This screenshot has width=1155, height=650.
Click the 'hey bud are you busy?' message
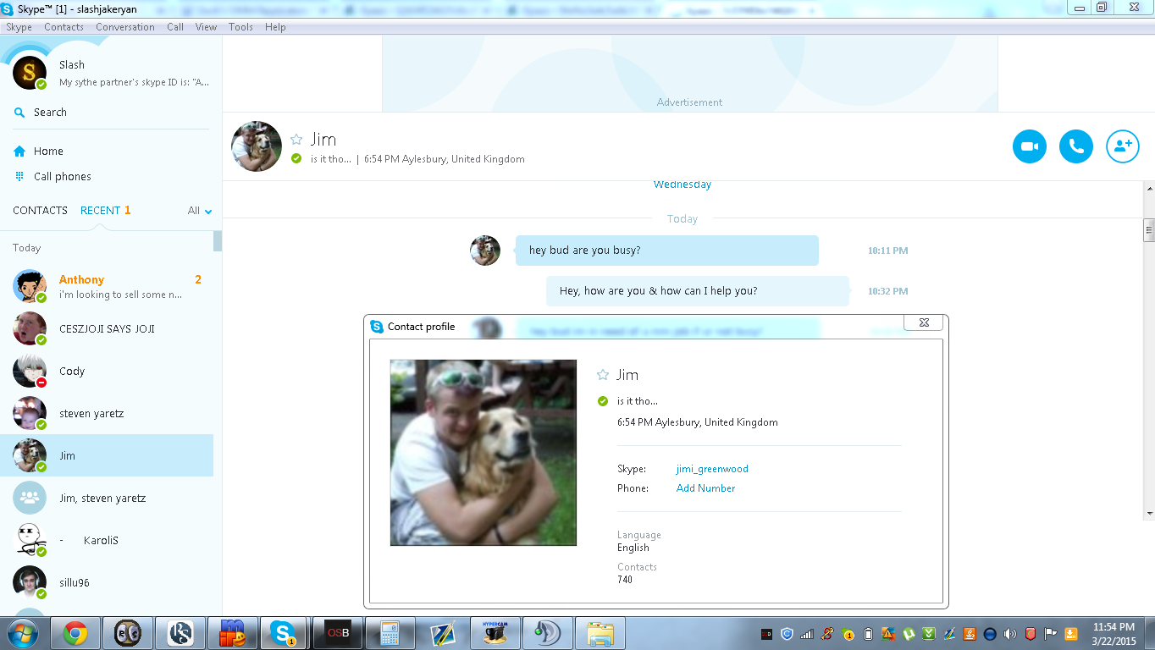pyautogui.click(x=667, y=251)
